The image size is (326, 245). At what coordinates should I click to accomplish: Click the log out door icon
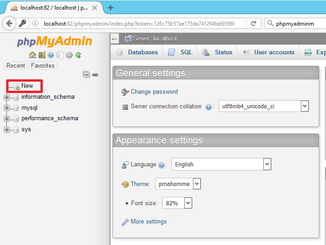point(42,55)
